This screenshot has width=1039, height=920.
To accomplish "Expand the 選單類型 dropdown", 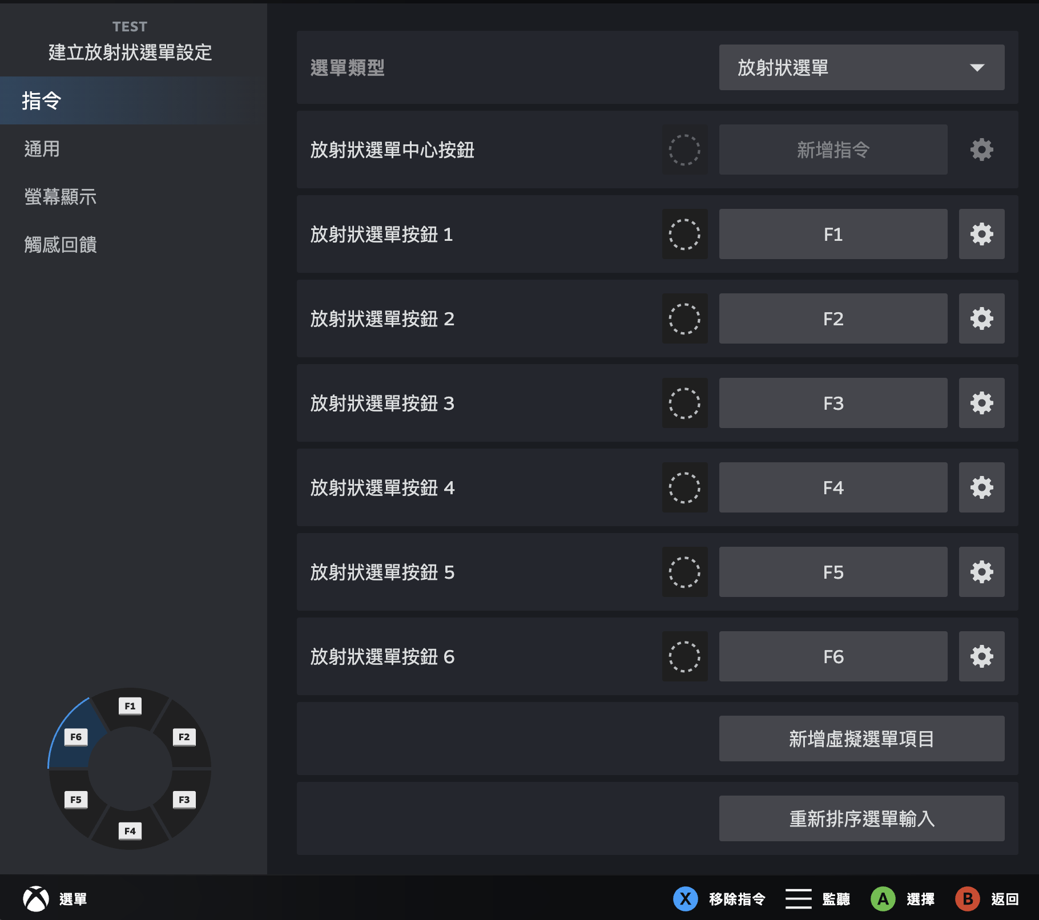I will [x=861, y=67].
